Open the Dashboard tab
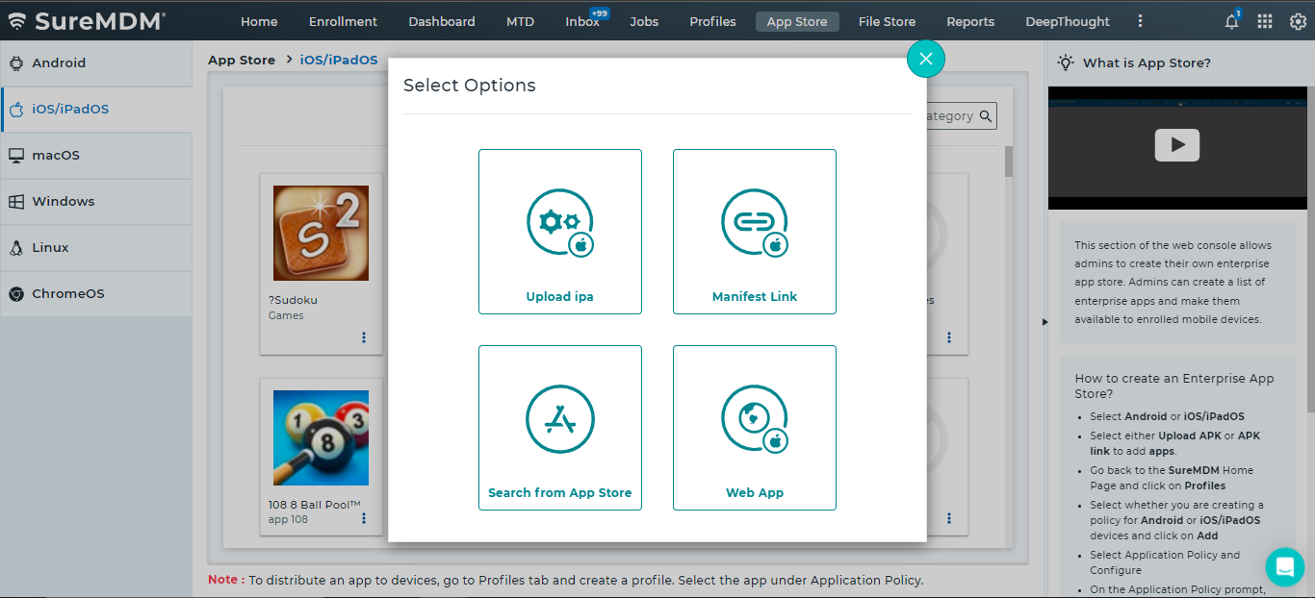Image resolution: width=1315 pixels, height=598 pixels. pos(442,21)
